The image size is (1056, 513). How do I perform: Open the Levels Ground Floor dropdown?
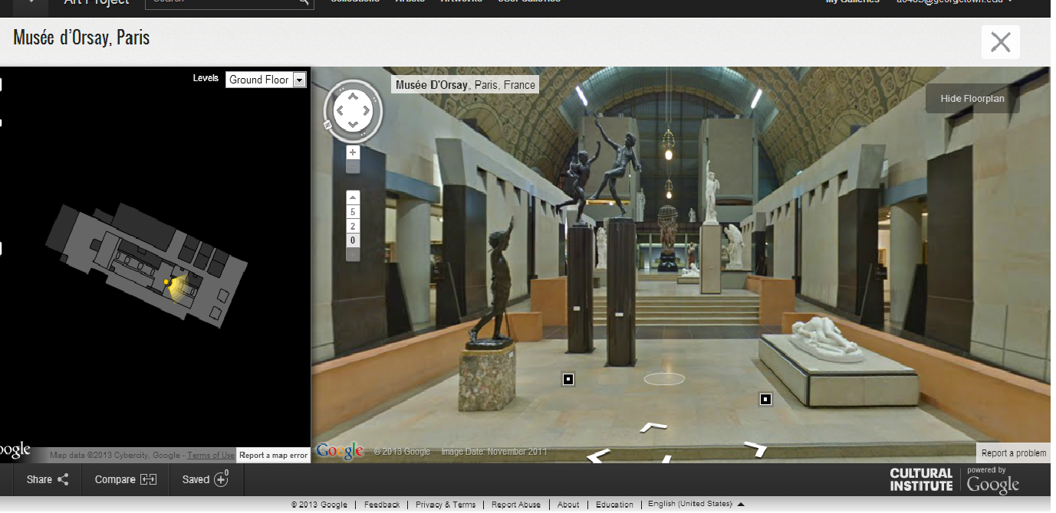point(266,80)
